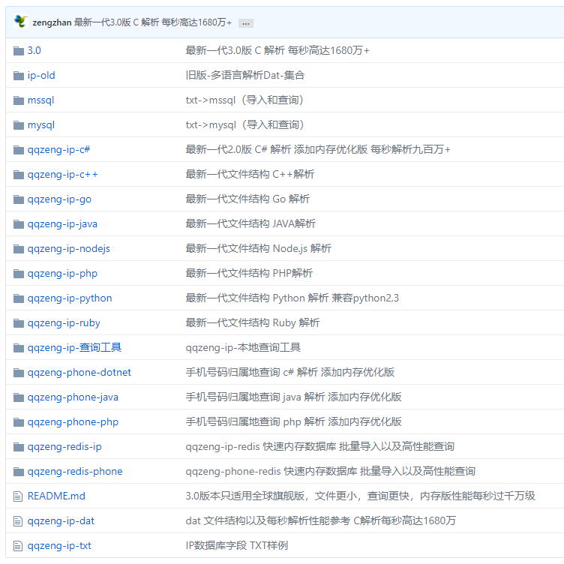Expand commit message ellipsis button
This screenshot has height=564, width=564.
(246, 23)
